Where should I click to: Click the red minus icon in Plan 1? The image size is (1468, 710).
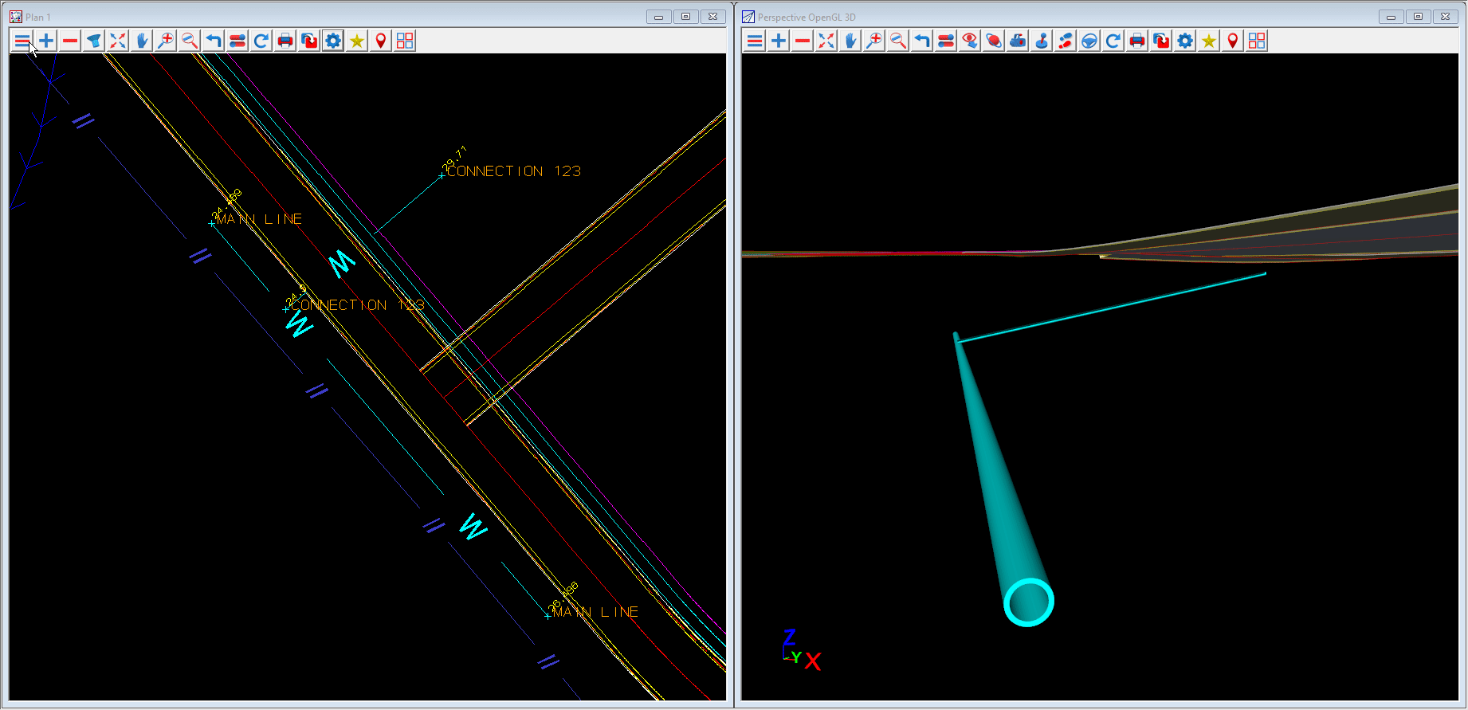click(x=70, y=41)
